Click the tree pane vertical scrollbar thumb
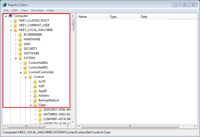Image resolution: width=200 pixels, height=137 pixels. (x=73, y=24)
